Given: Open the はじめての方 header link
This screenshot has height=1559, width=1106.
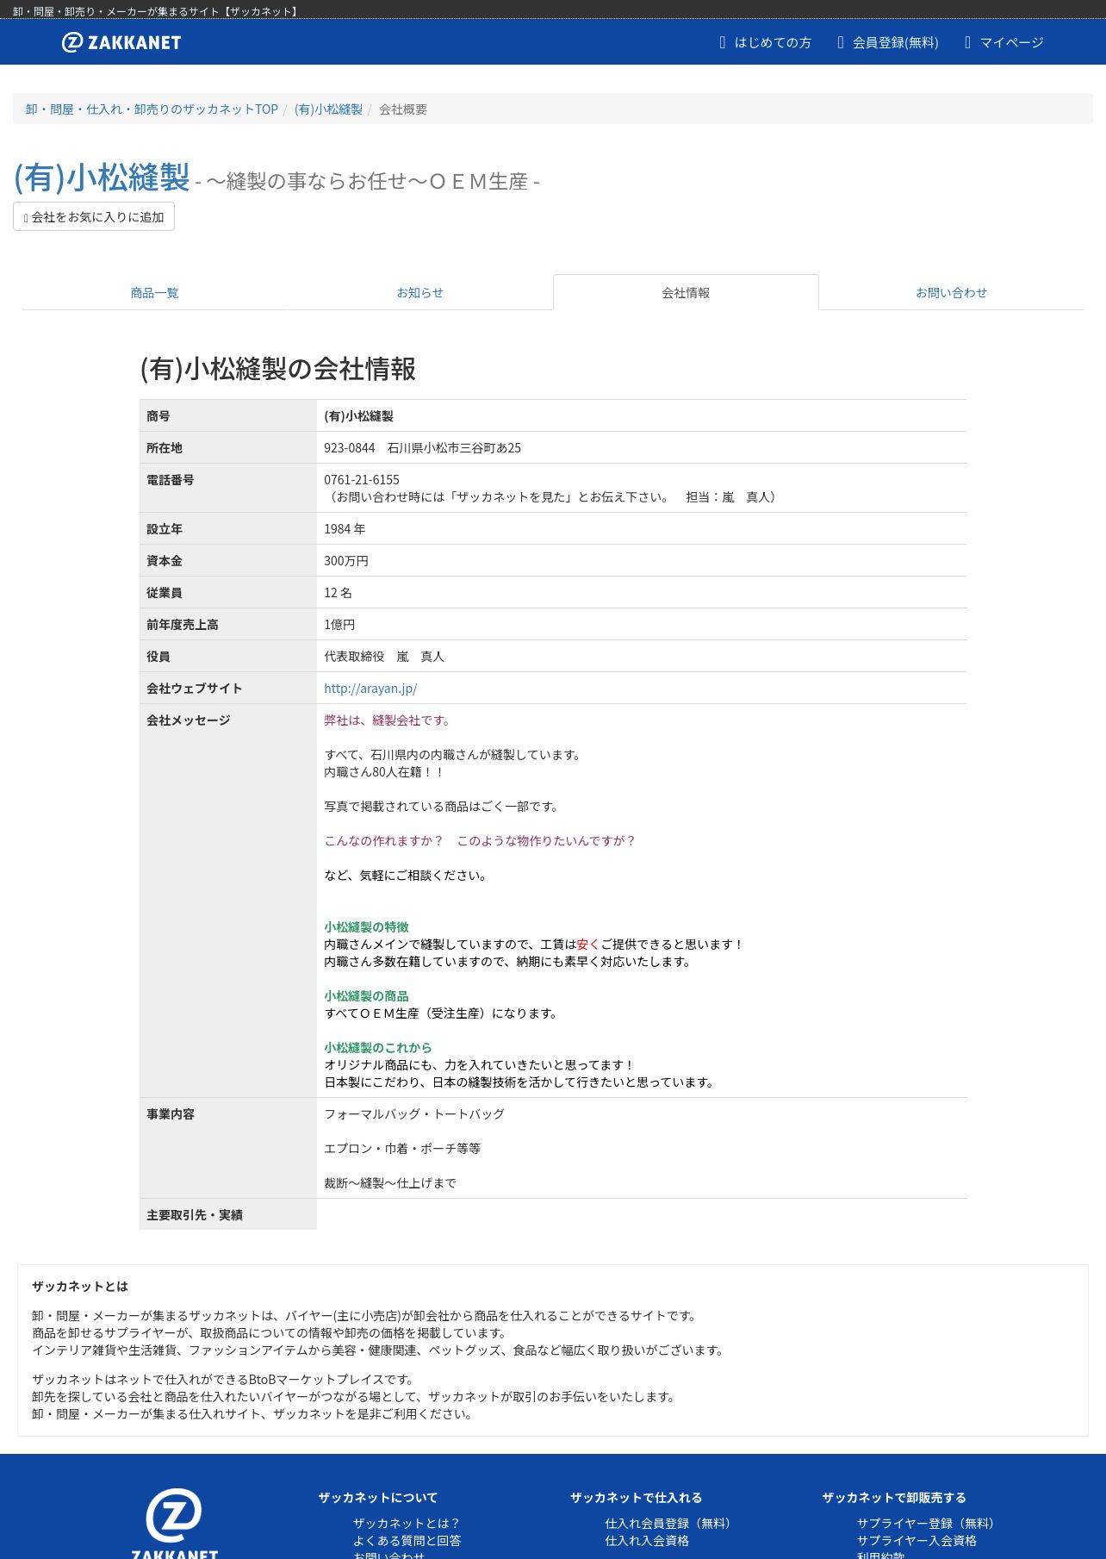Looking at the screenshot, I should (765, 42).
